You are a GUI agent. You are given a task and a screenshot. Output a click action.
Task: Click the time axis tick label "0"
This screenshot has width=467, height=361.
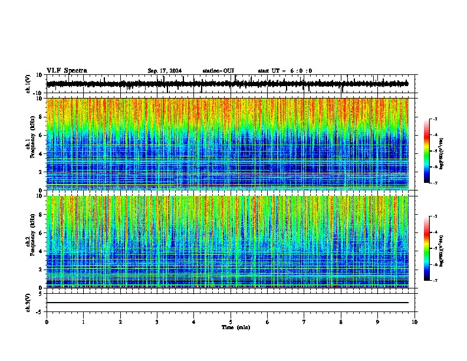[47, 322]
